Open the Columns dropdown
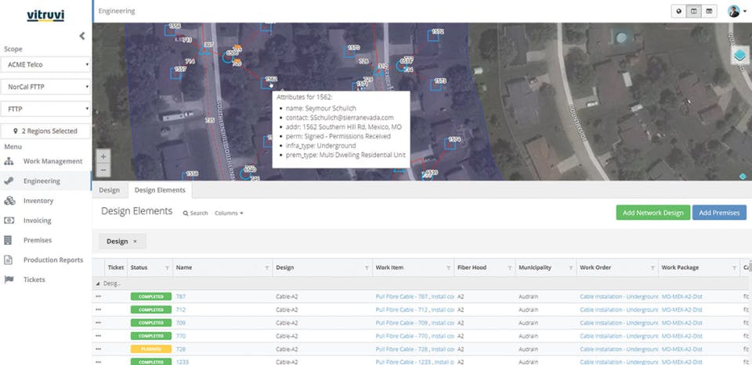 tap(228, 213)
